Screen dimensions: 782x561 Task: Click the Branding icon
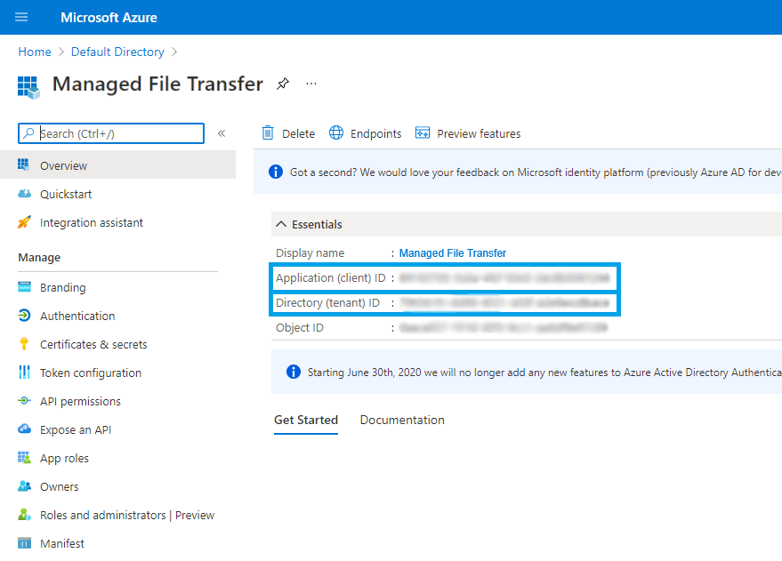pyautogui.click(x=24, y=287)
